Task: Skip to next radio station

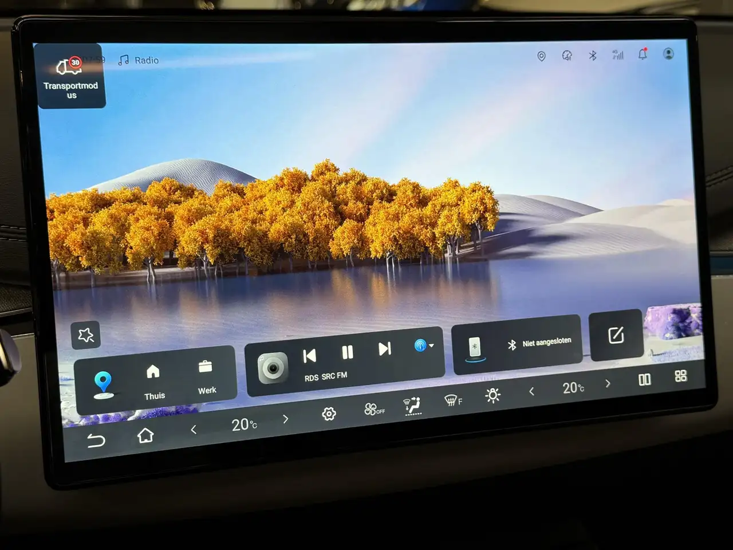Action: 385,348
